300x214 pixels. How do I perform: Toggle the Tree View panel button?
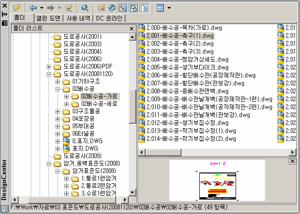(x=123, y=8)
